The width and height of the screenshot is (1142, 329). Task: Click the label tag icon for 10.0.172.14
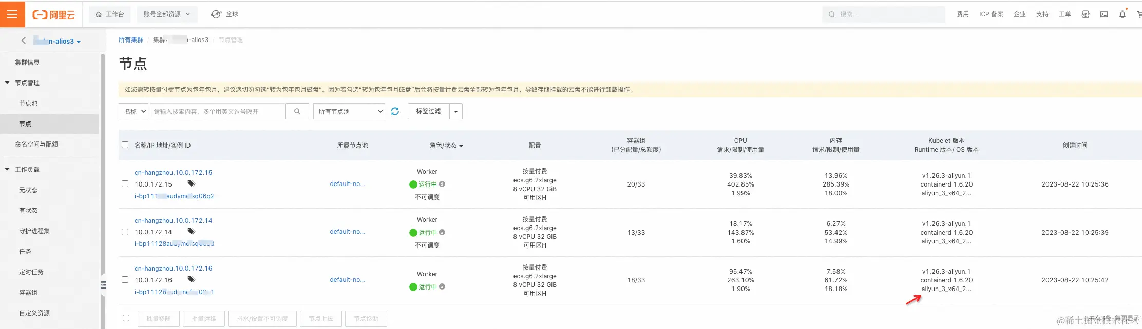191,232
